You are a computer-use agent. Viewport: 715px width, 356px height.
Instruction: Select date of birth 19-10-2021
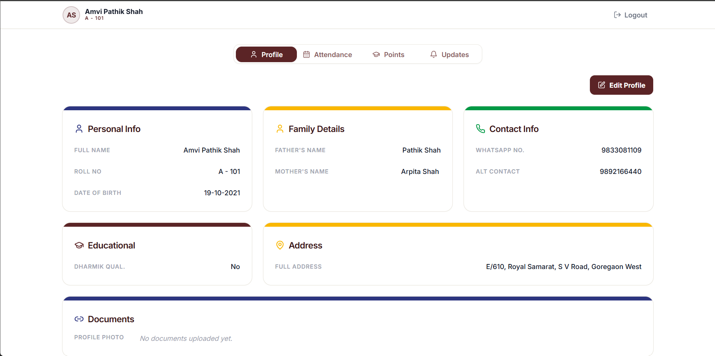(x=222, y=193)
